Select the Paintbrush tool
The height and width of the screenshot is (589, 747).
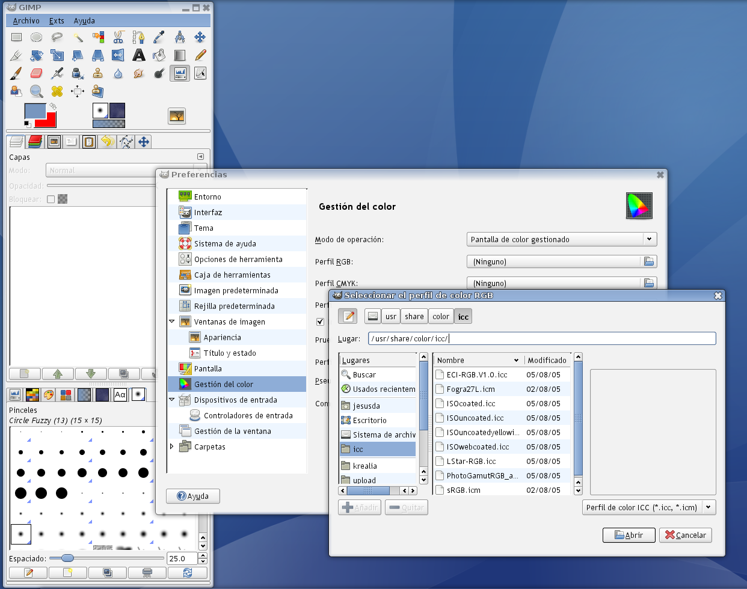click(16, 73)
